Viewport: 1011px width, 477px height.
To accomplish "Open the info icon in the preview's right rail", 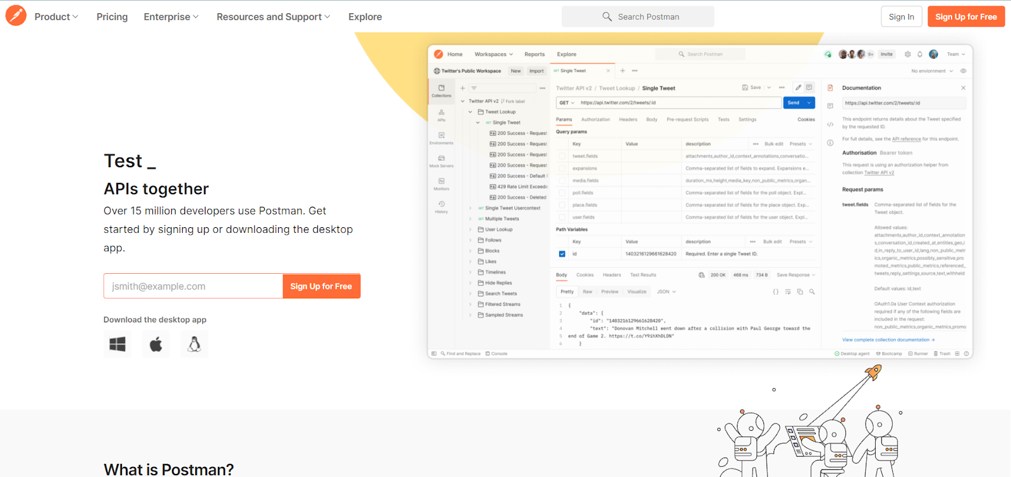I will [x=830, y=143].
